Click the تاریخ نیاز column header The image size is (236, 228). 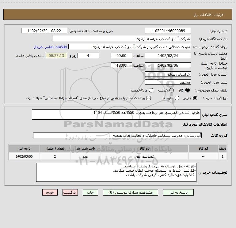point(24,148)
